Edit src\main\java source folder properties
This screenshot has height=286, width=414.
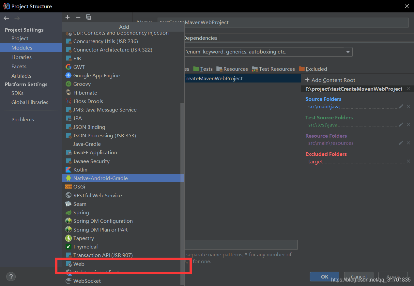pos(401,106)
